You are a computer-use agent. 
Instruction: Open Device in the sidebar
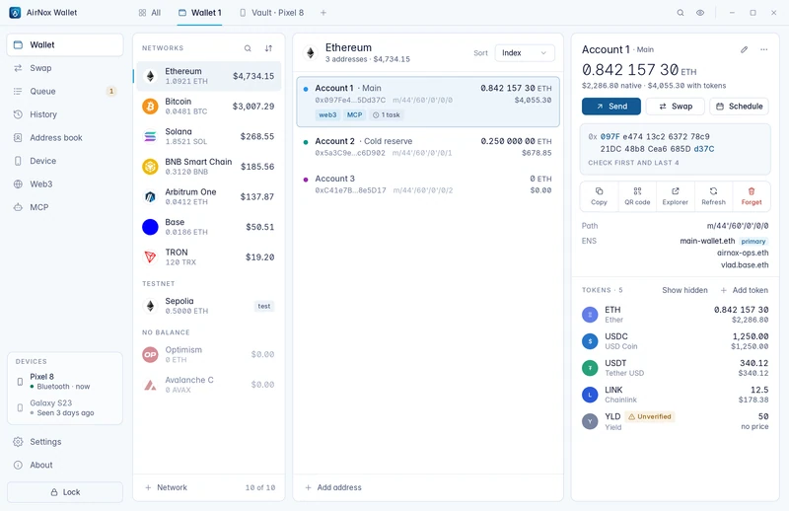click(65, 161)
